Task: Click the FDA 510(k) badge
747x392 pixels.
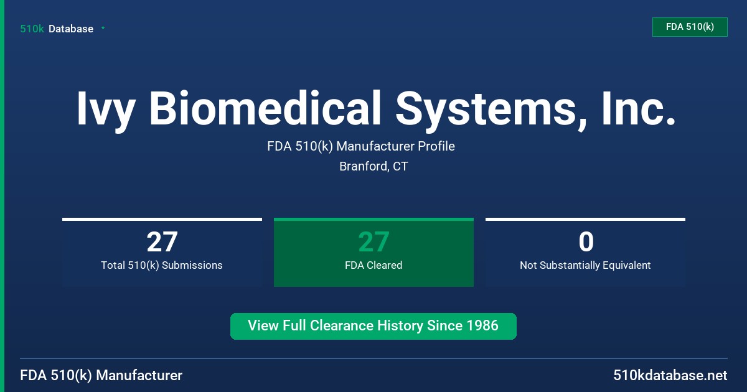Action: (x=690, y=27)
